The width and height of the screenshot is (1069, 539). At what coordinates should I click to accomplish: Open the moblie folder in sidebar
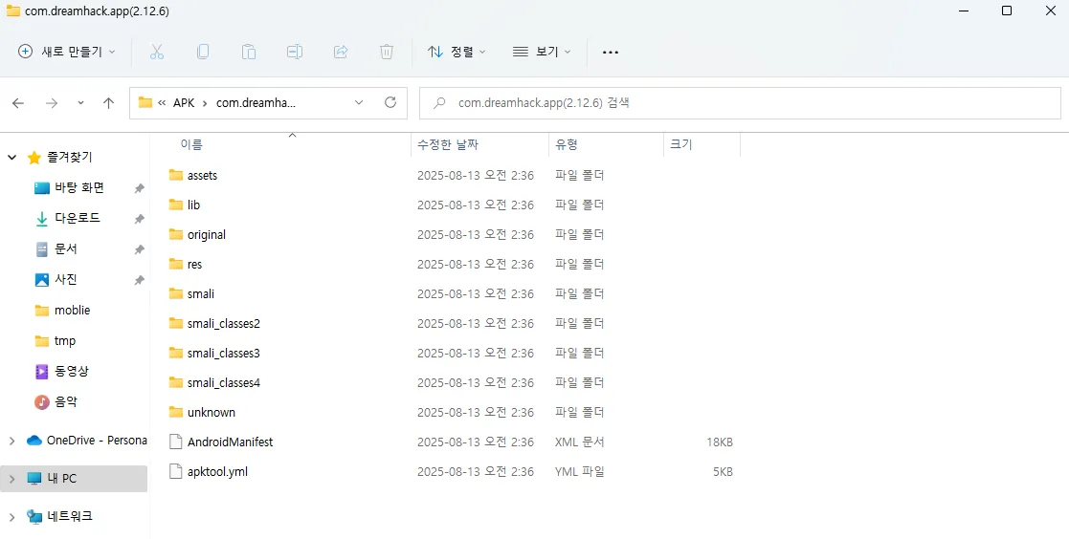72,311
